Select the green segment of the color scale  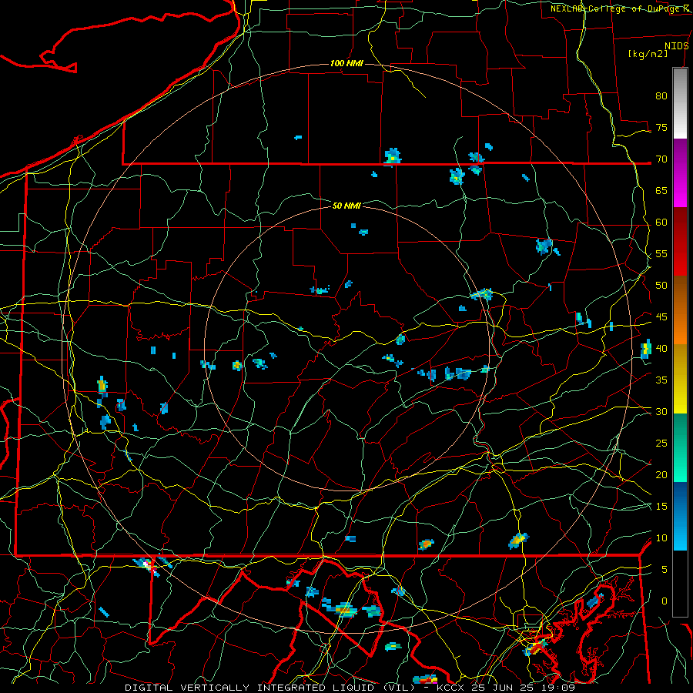[x=680, y=447]
